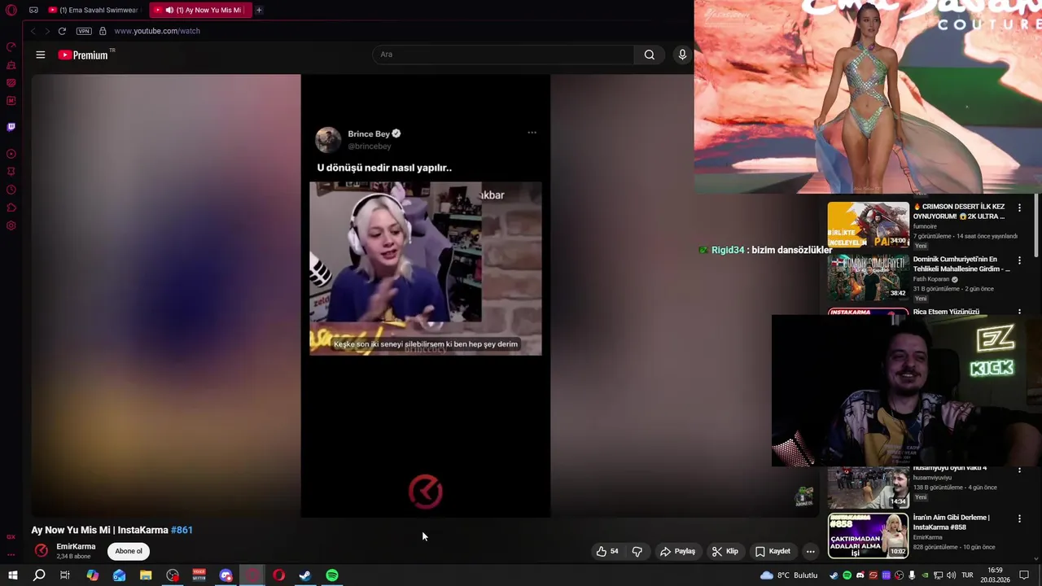Open Pinboards pin icon in sidebar
The image size is (1042, 586).
coord(11,172)
